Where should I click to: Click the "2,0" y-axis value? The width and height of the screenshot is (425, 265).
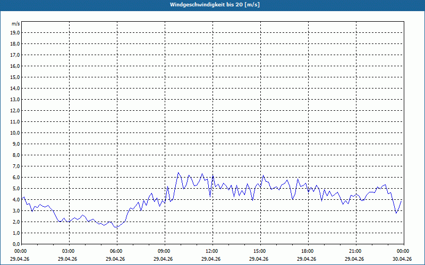[x=16, y=222]
